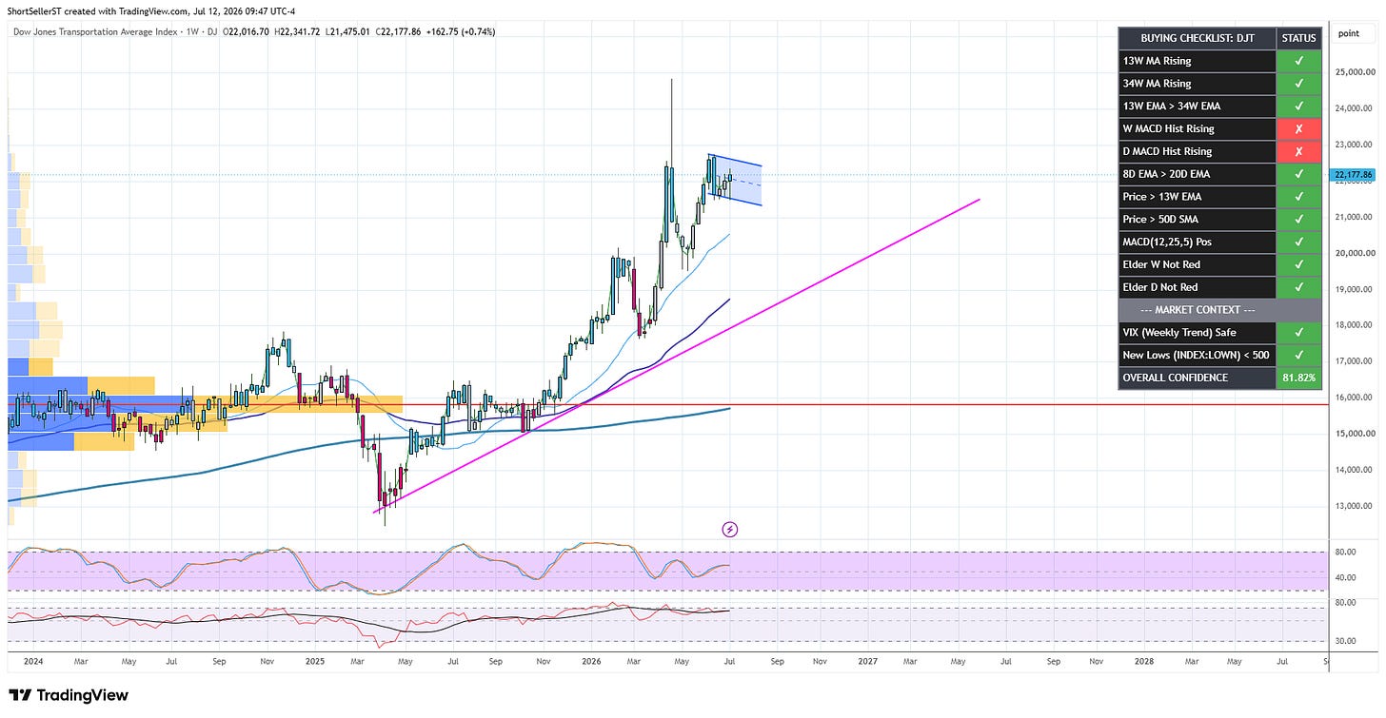Click the 14,000.00 price scale label
Image resolution: width=1386 pixels, height=718 pixels.
point(1354,470)
